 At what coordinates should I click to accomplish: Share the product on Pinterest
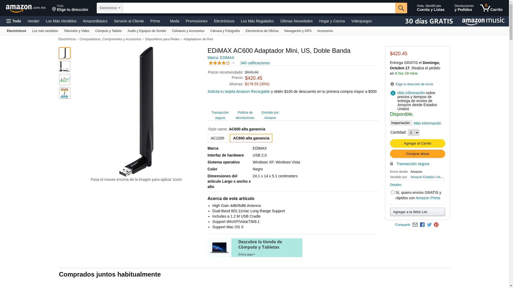click(436, 225)
